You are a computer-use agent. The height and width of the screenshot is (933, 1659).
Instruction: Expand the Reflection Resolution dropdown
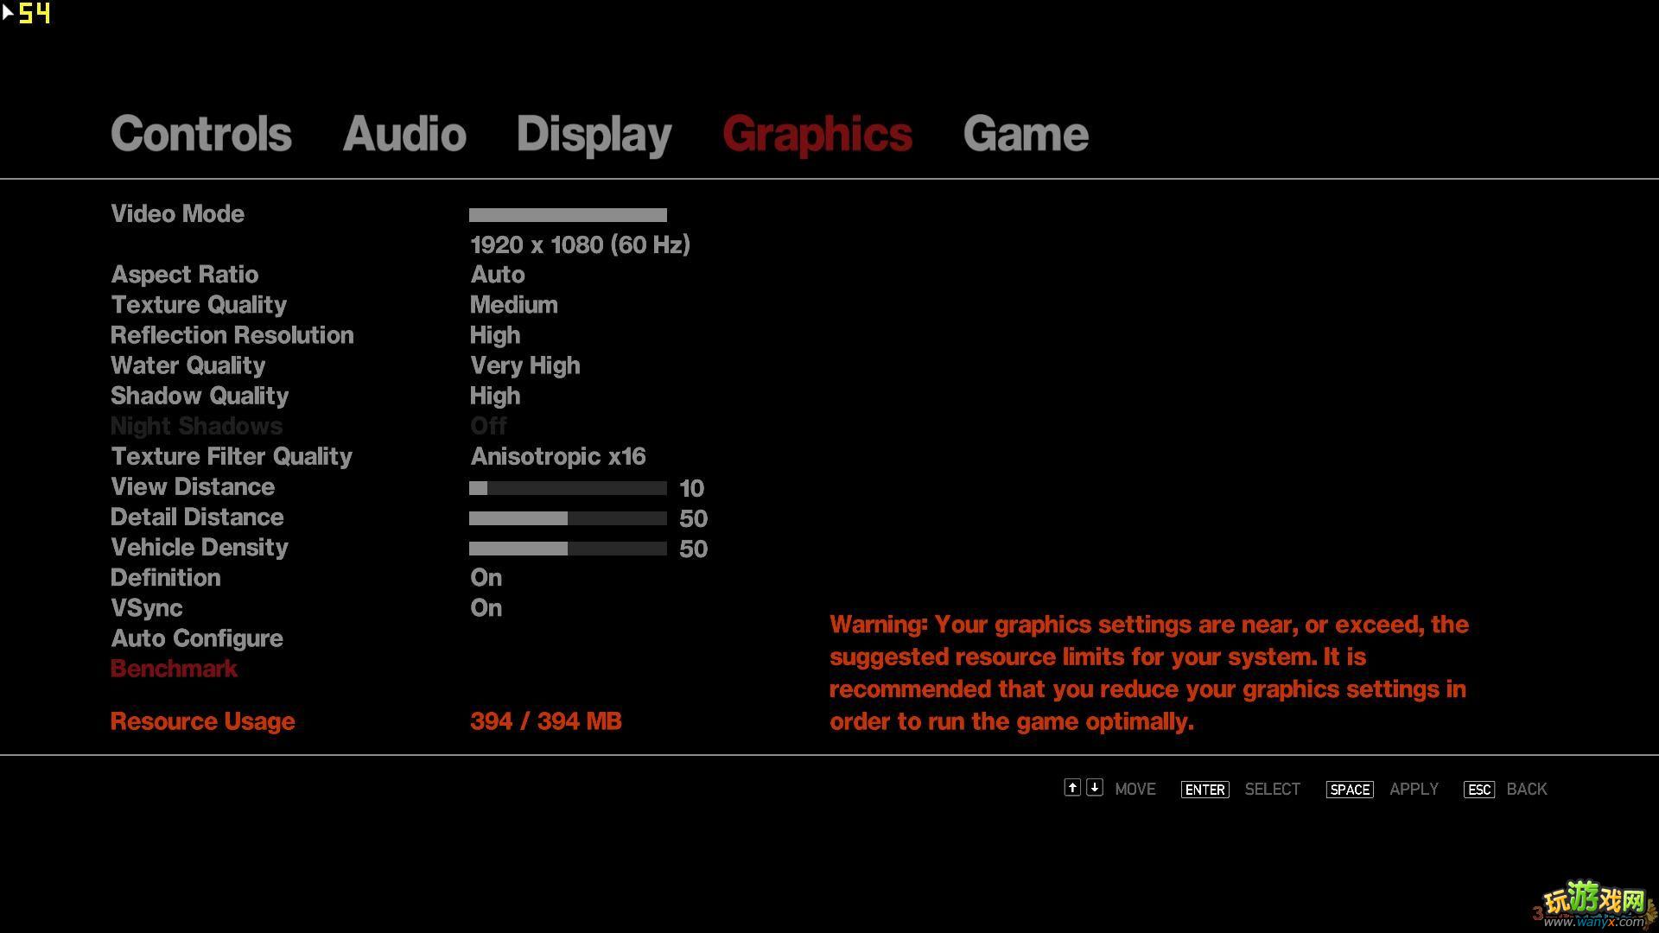[x=494, y=335]
